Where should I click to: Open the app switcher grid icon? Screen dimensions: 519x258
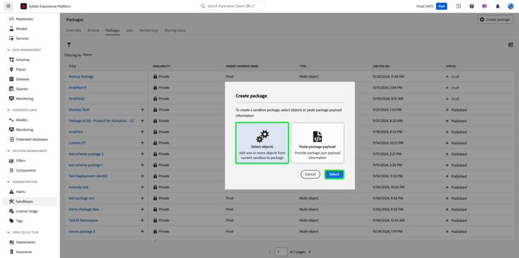coord(458,6)
